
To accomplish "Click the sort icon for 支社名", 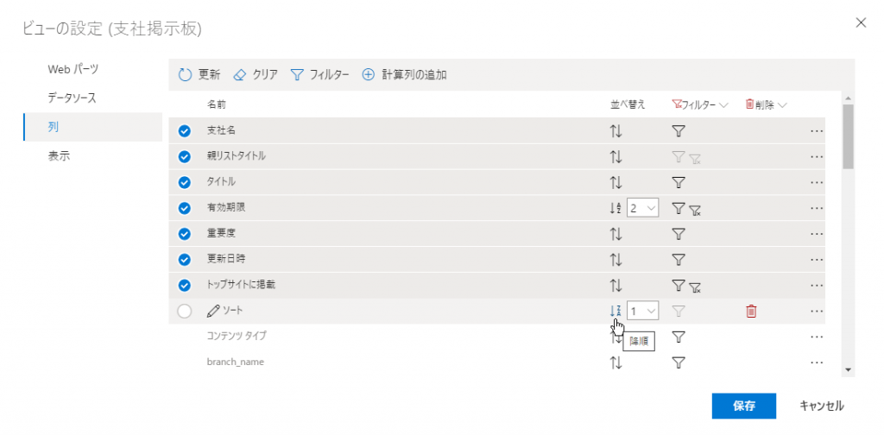I will click(616, 131).
